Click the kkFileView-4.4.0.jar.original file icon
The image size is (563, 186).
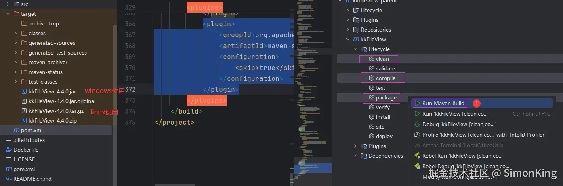(24, 101)
